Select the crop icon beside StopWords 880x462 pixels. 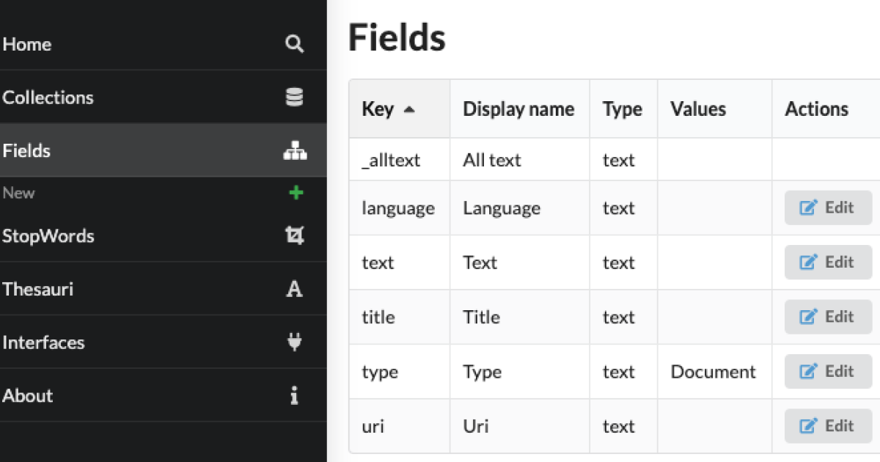click(x=295, y=235)
